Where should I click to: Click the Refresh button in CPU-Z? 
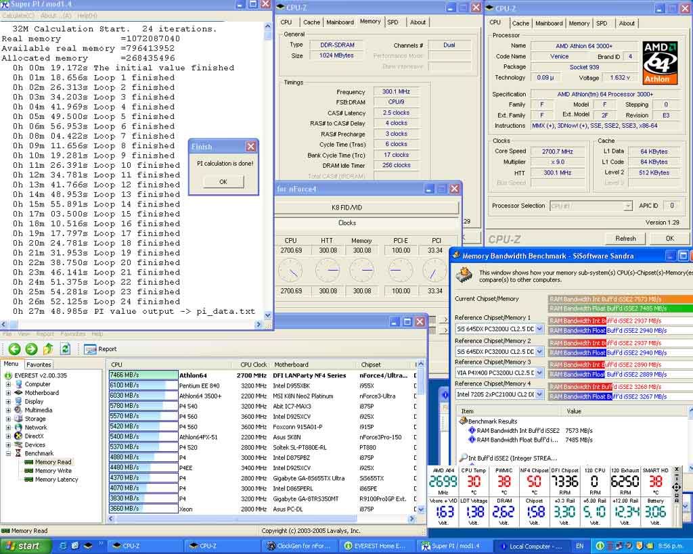[625, 238]
